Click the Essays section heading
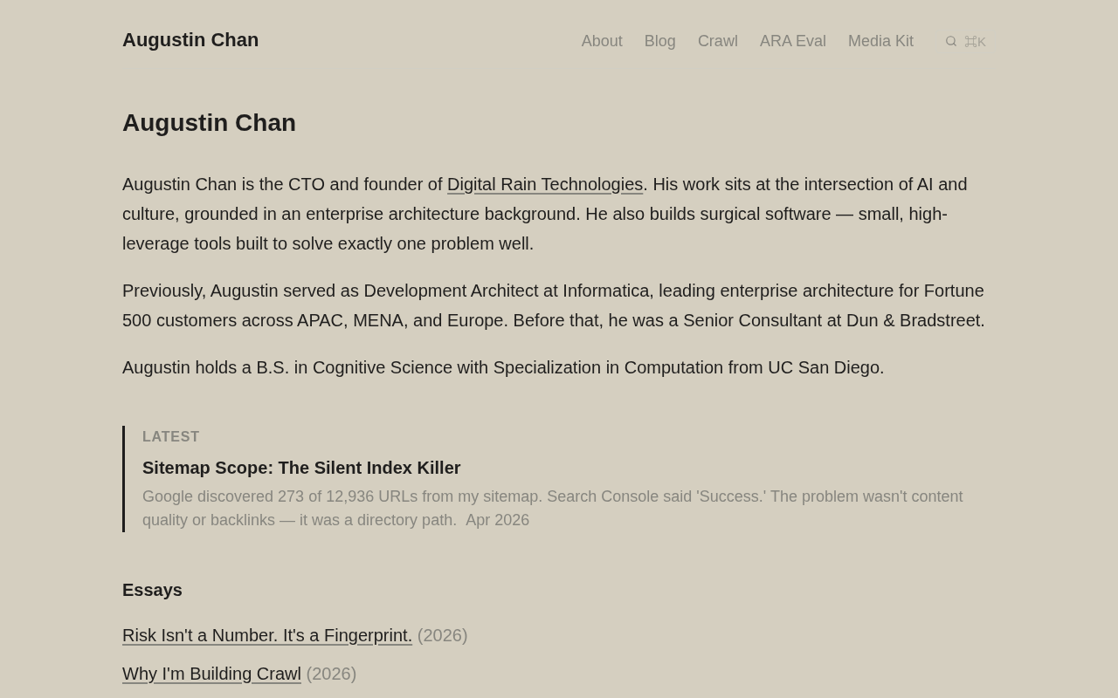The height and width of the screenshot is (698, 1118). 152,590
